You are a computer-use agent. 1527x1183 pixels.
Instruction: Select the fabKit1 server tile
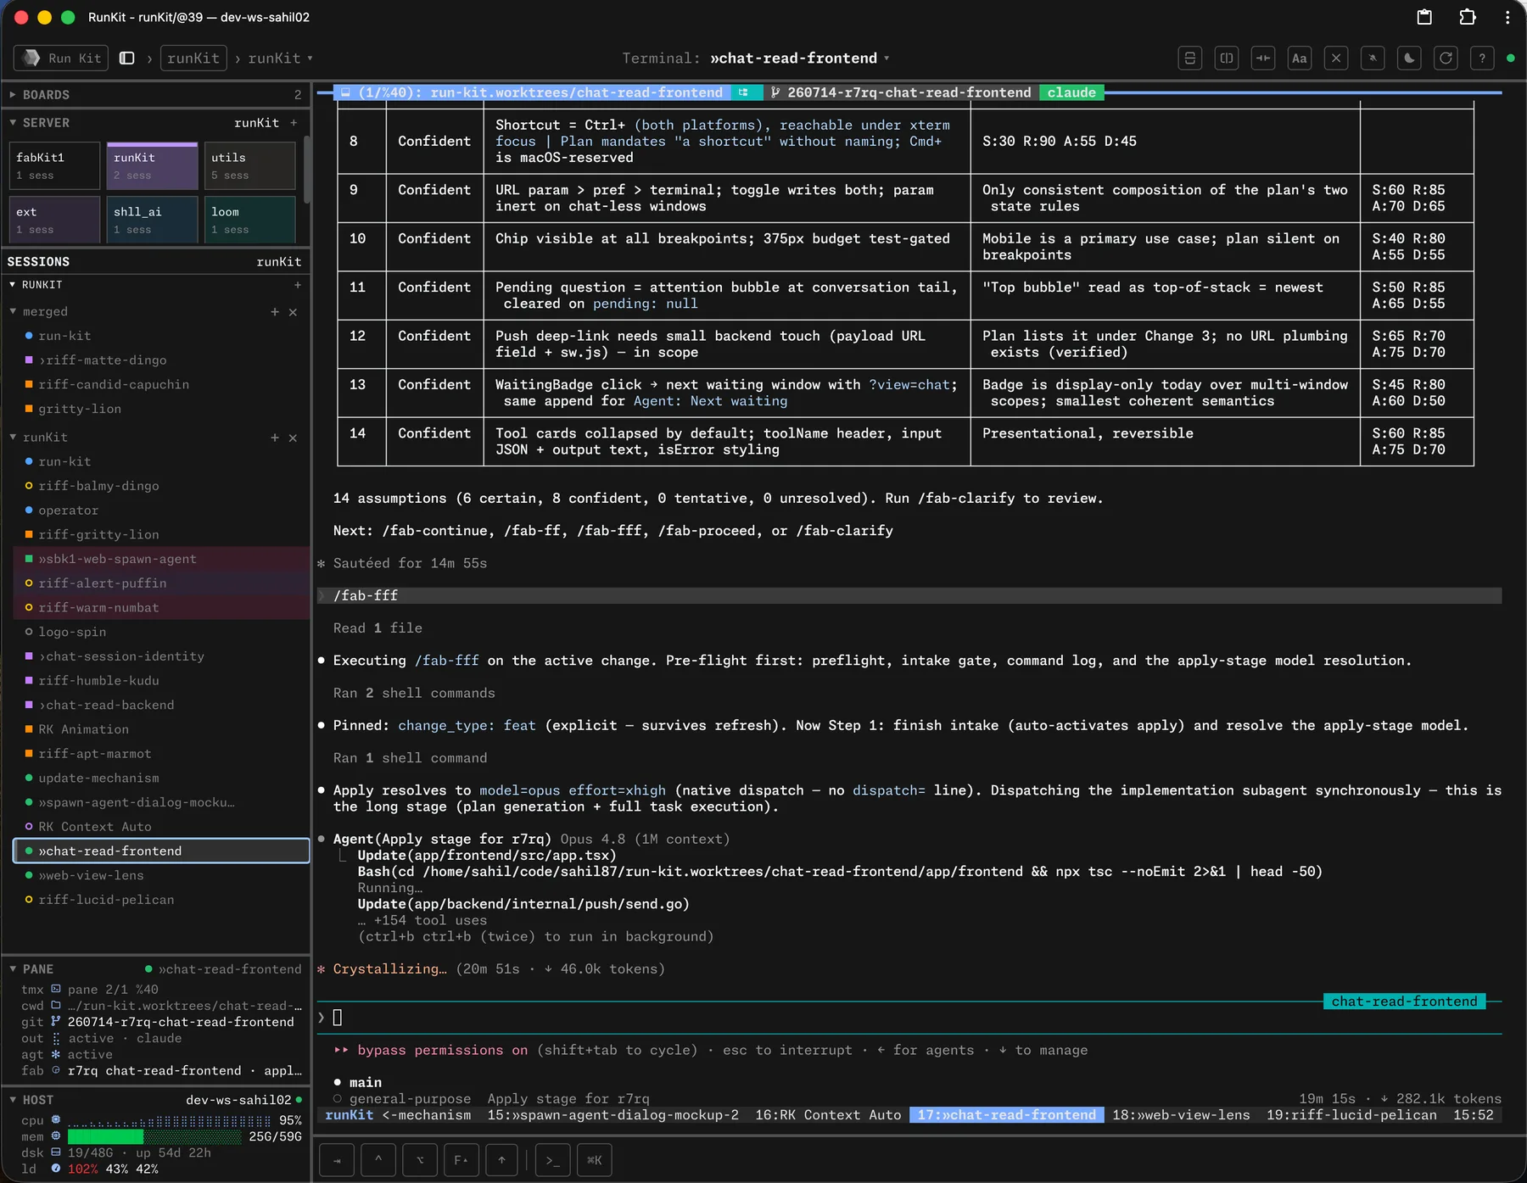point(54,165)
